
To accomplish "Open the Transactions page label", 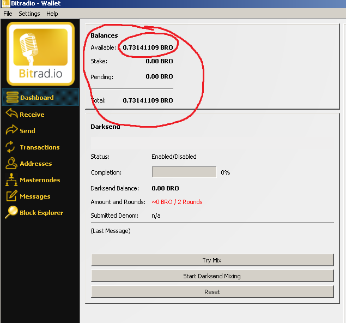I will coord(40,147).
